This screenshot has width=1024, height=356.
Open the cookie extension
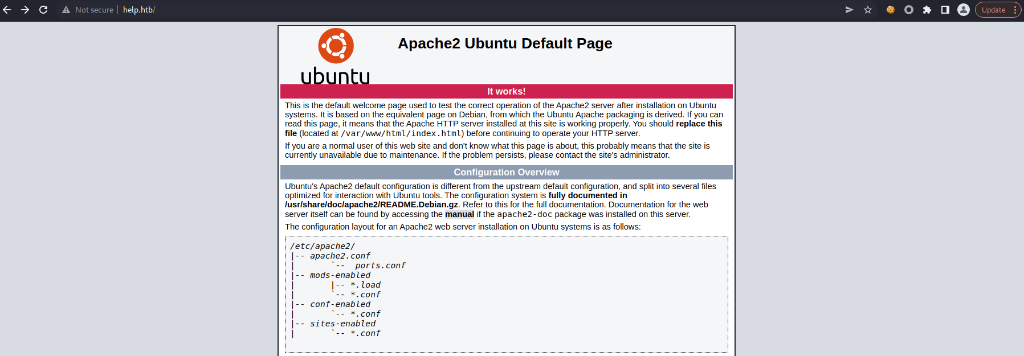891,10
